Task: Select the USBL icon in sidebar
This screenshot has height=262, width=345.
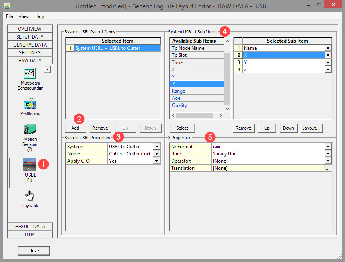Action: tap(31, 165)
